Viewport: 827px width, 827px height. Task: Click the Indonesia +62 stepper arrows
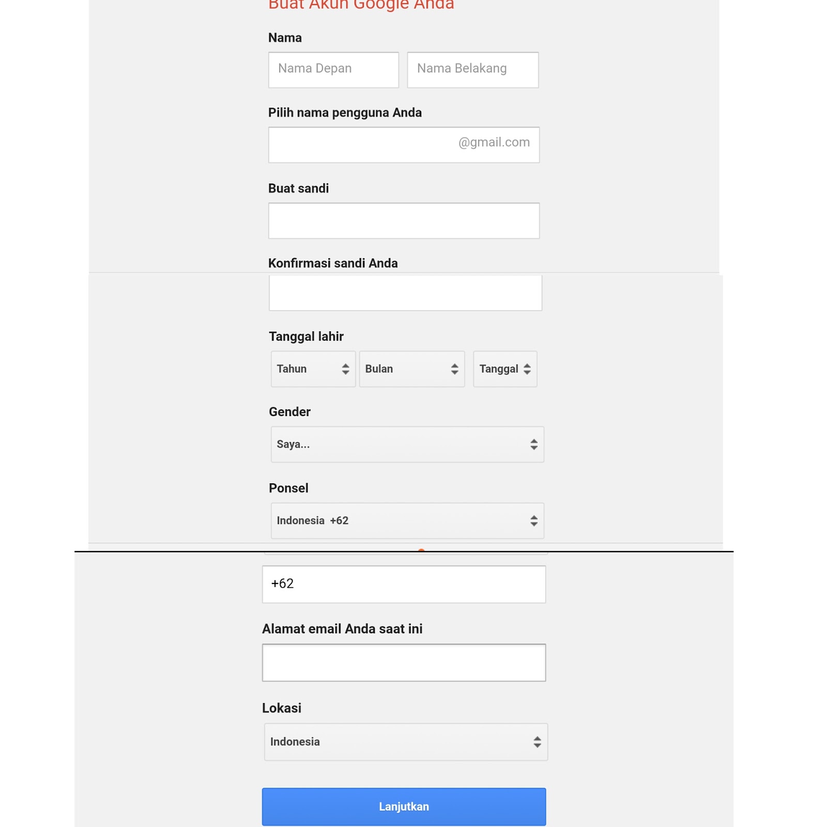[534, 520]
